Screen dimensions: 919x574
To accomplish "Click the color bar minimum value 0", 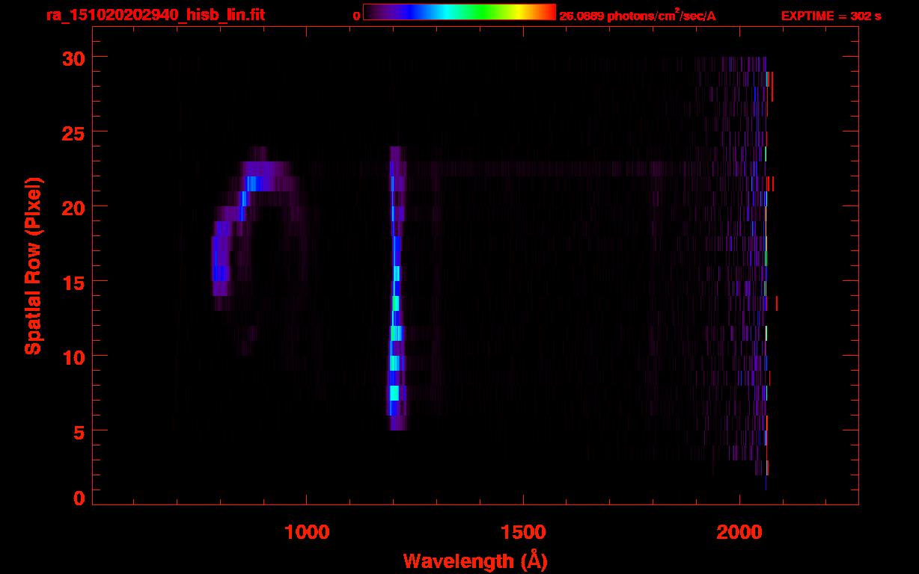I will [356, 16].
